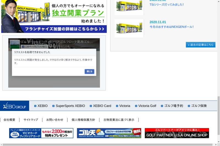This screenshot has height=146, width=220.
Task: Click the Facebook page profile thumbnail
Action: (15, 44)
